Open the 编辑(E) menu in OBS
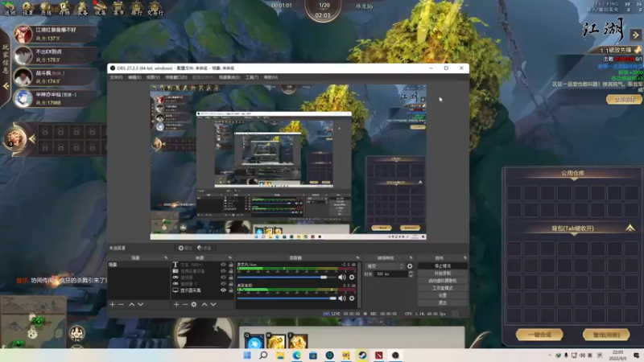Image resolution: width=644 pixels, height=362 pixels. pos(134,77)
